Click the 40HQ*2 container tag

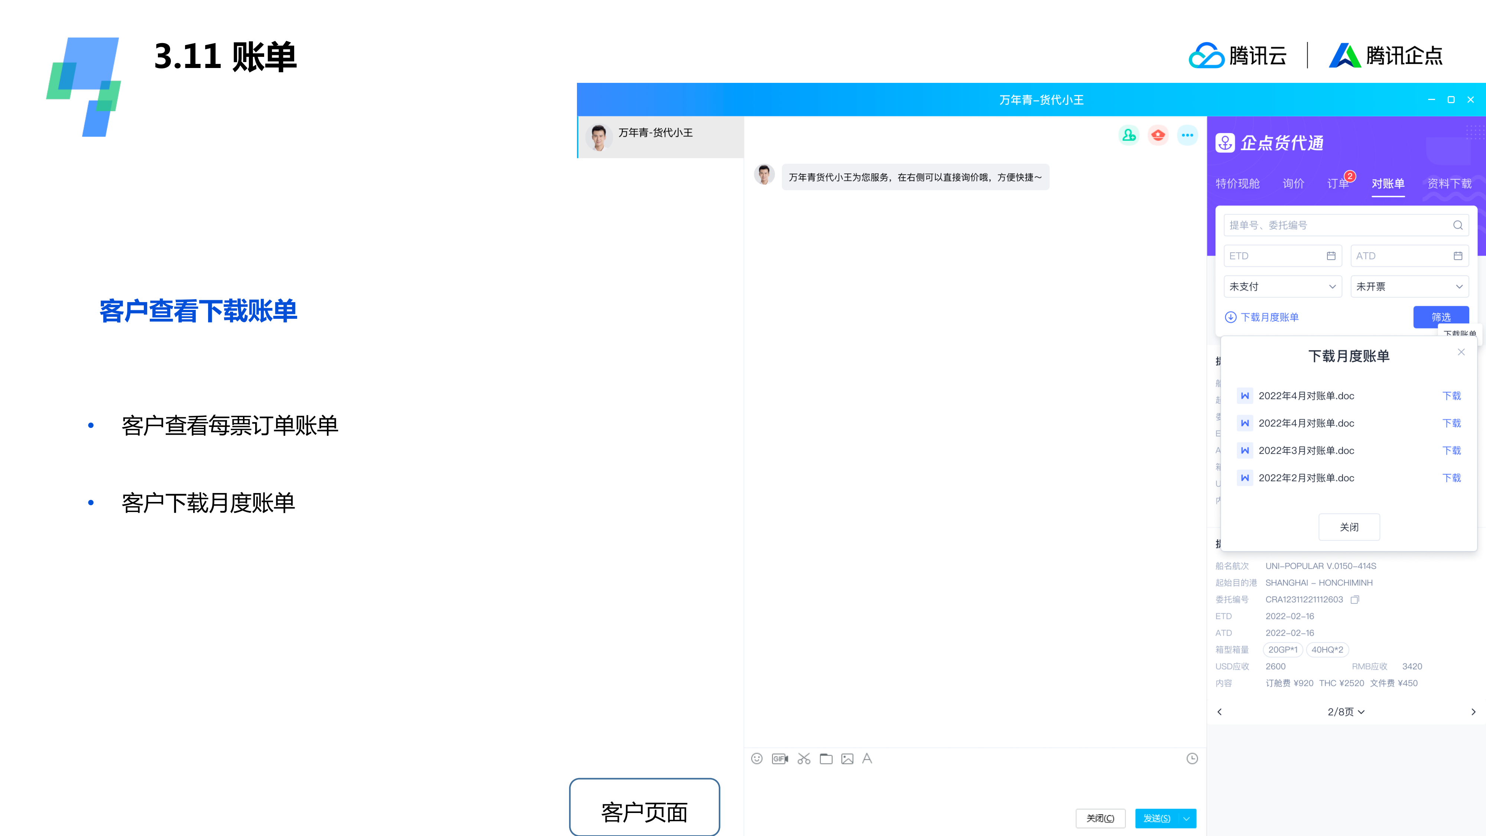pyautogui.click(x=1327, y=649)
